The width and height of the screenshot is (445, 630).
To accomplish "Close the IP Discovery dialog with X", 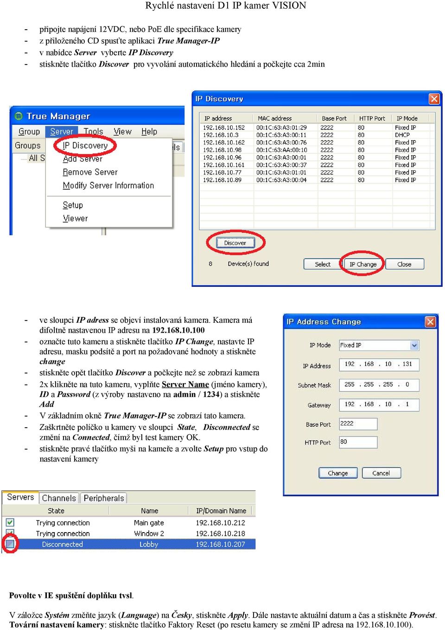I will pyautogui.click(x=434, y=99).
